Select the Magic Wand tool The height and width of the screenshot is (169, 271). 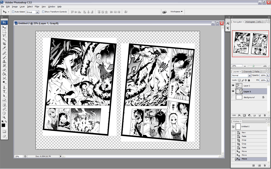click(x=4, y=40)
